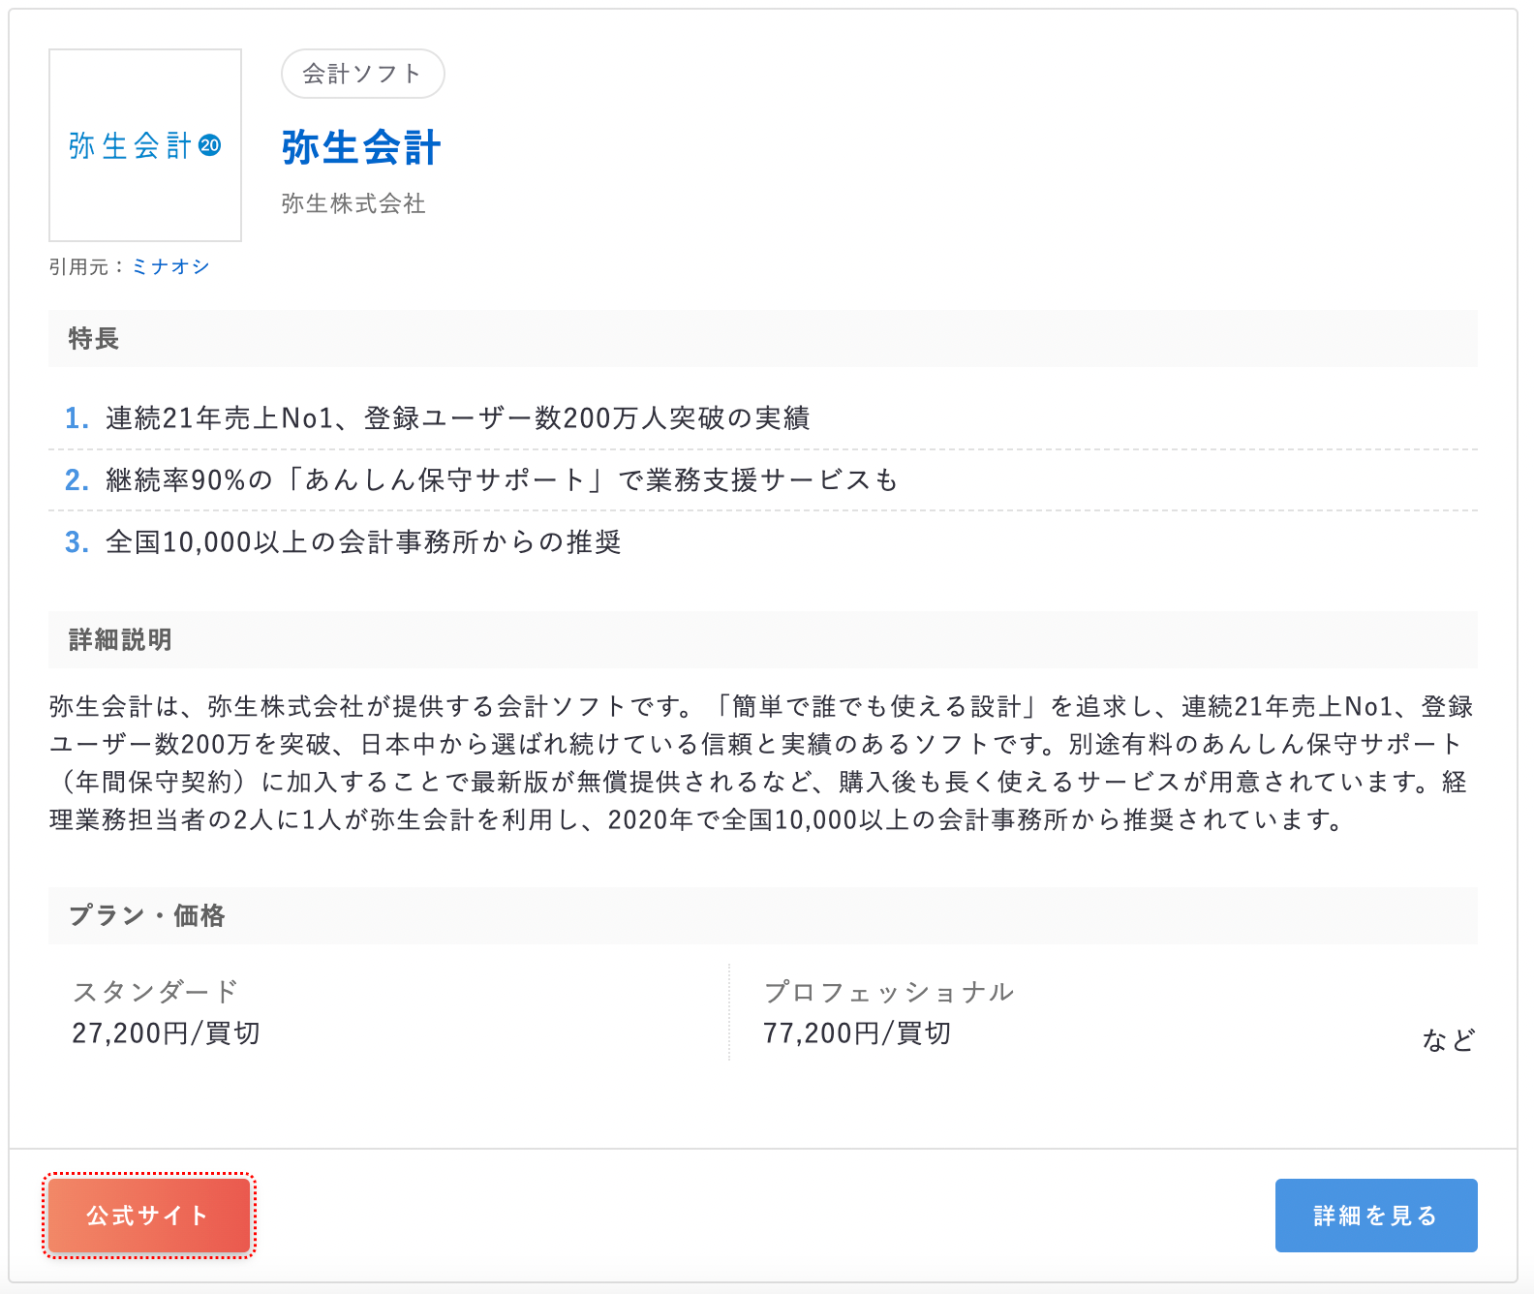
Task: Click the 弥生会計 product title
Action: [x=361, y=148]
